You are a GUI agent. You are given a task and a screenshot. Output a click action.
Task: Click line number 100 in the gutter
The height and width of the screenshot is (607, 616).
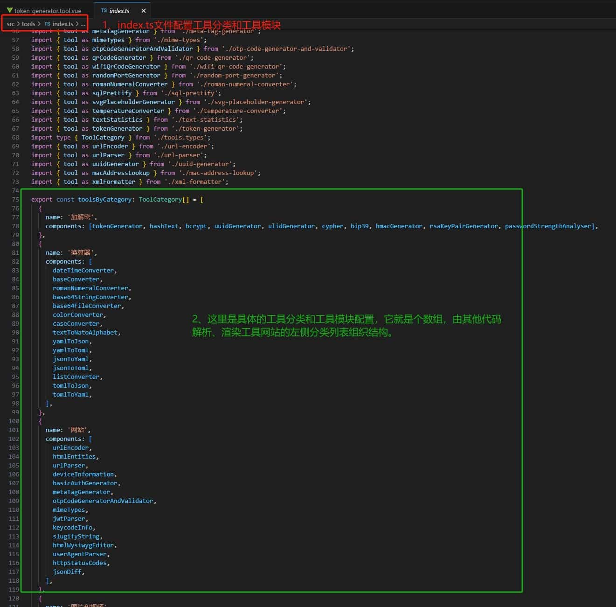tap(14, 421)
